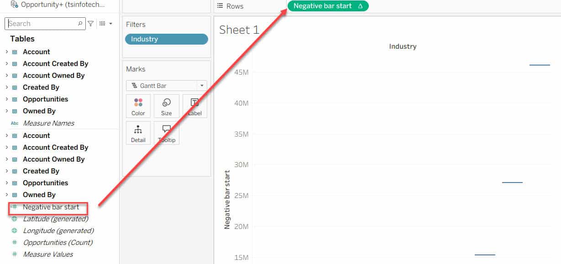Image resolution: width=561 pixels, height=264 pixels.
Task: Select the Measure Names field
Action: [x=48, y=123]
